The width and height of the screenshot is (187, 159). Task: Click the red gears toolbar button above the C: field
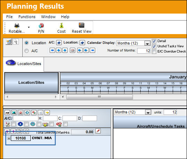[x=34, y=113]
